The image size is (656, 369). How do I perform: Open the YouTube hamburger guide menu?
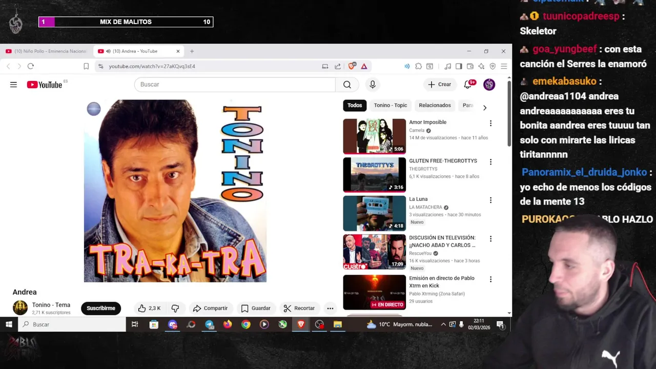tap(13, 85)
